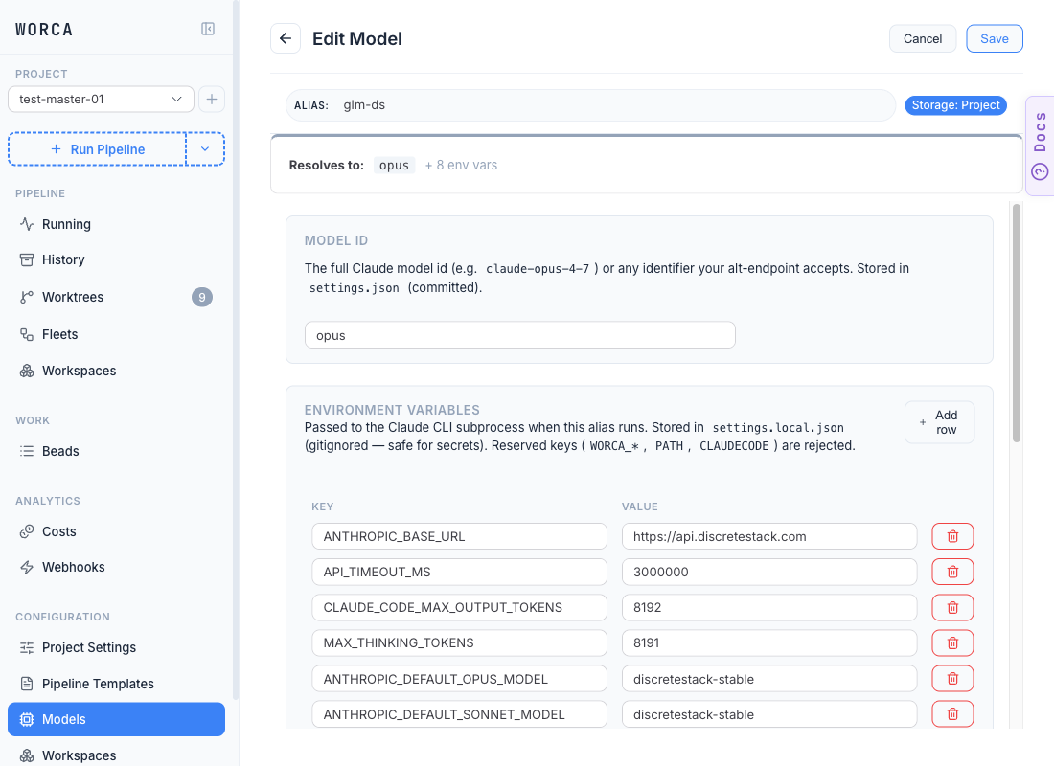This screenshot has height=766, width=1054.
Task: Click the Configuration Workspaces icon
Action: tap(27, 755)
